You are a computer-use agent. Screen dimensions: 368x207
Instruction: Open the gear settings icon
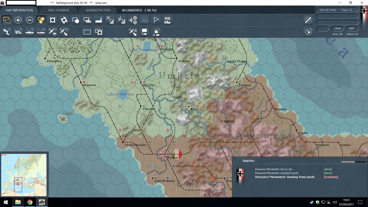click(64, 20)
